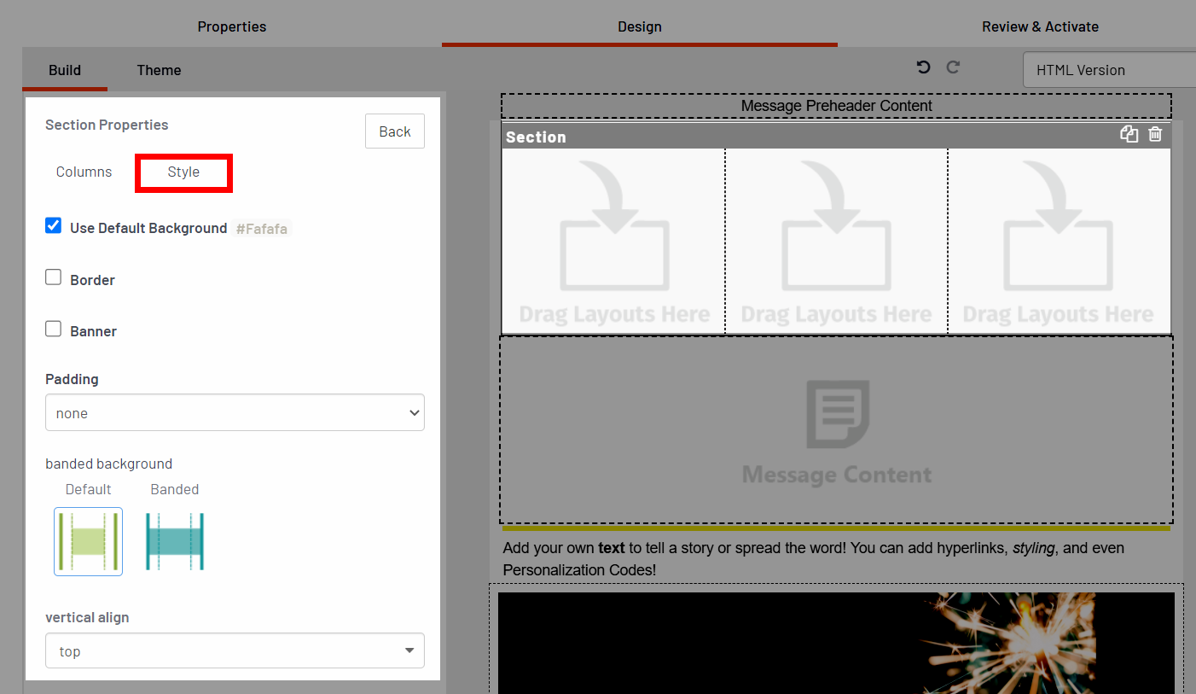The image size is (1196, 694).
Task: Click the redo arrow icon
Action: [954, 67]
